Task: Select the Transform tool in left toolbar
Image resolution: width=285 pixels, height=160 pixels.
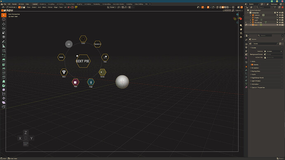Action: pyautogui.click(x=4, y=37)
